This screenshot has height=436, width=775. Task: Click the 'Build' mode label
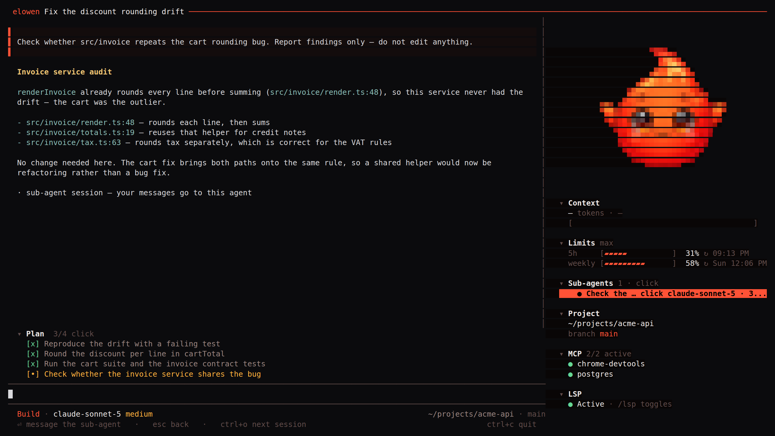tap(28, 414)
